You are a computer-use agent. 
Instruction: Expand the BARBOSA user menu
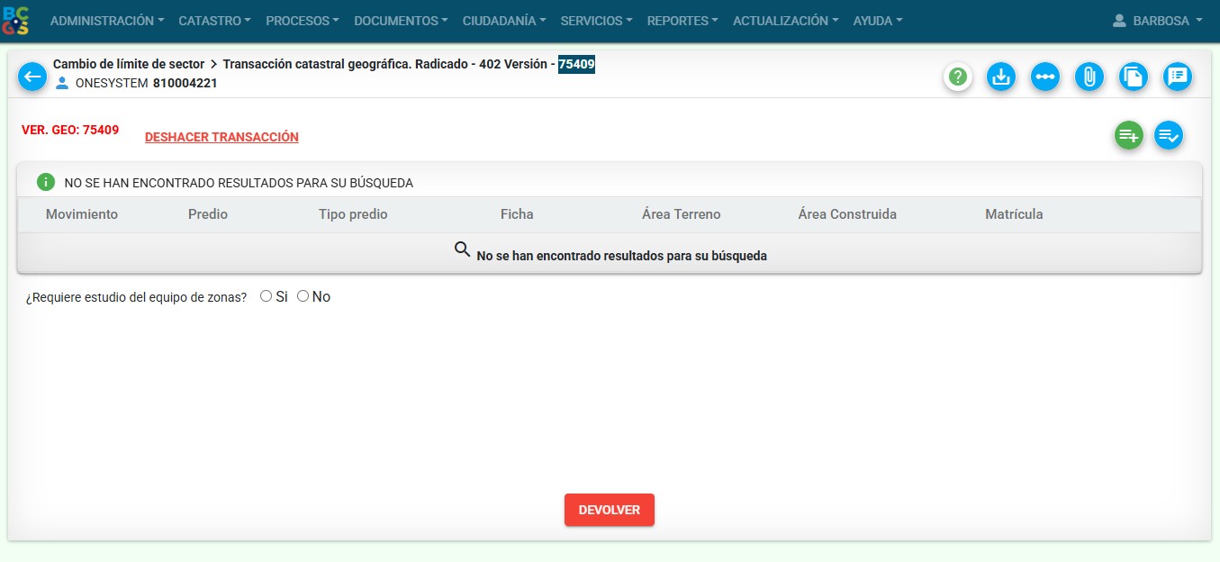coord(1158,21)
